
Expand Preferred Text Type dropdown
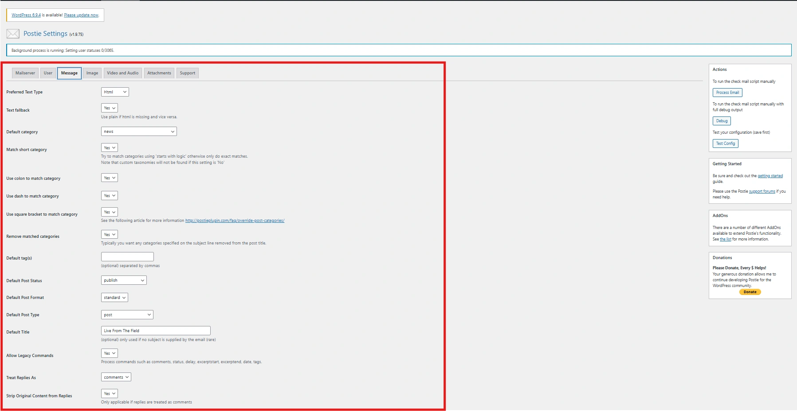coord(115,92)
